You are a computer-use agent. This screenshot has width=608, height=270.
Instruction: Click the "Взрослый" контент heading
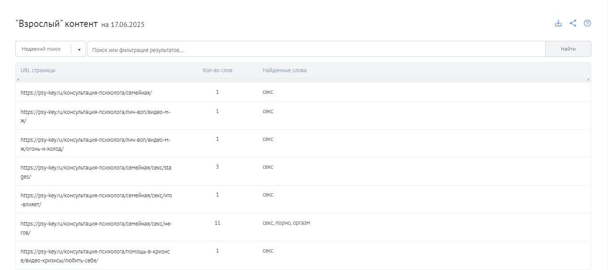pos(56,24)
